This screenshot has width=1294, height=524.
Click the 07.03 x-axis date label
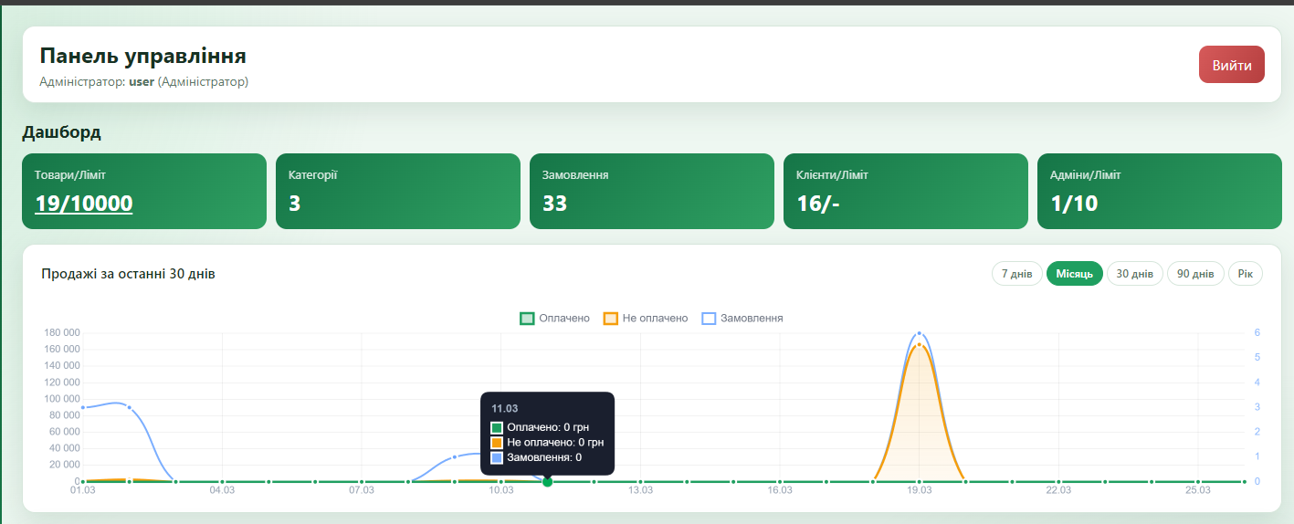pos(362,491)
